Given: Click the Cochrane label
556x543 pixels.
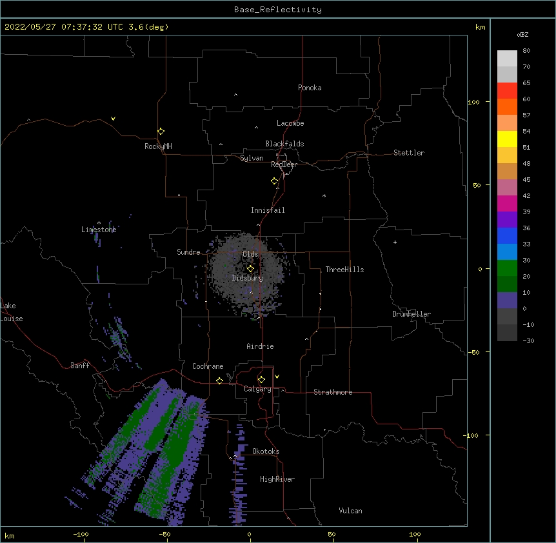Looking at the screenshot, I should pos(208,366).
